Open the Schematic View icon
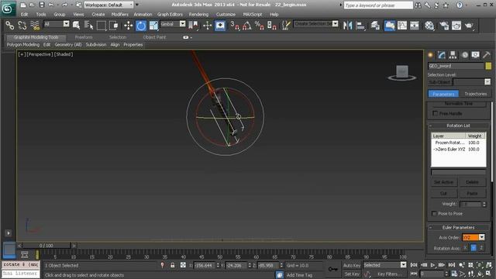This screenshot has height=279, width=496. click(415, 26)
